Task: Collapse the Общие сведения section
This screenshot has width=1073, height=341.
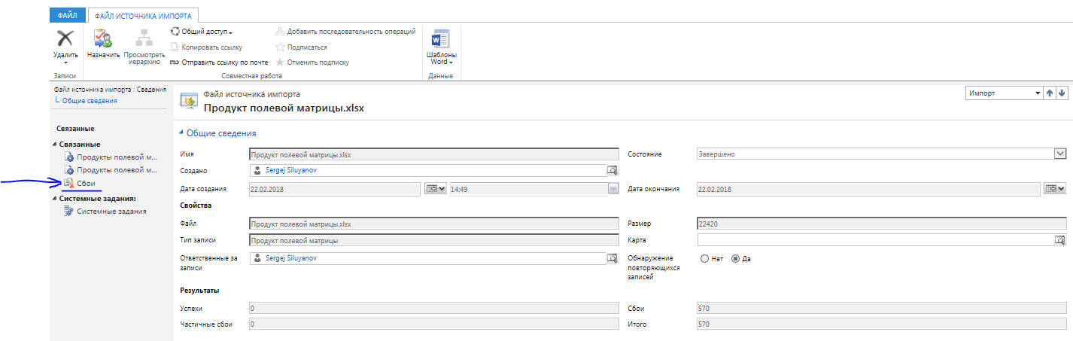Action: click(181, 133)
